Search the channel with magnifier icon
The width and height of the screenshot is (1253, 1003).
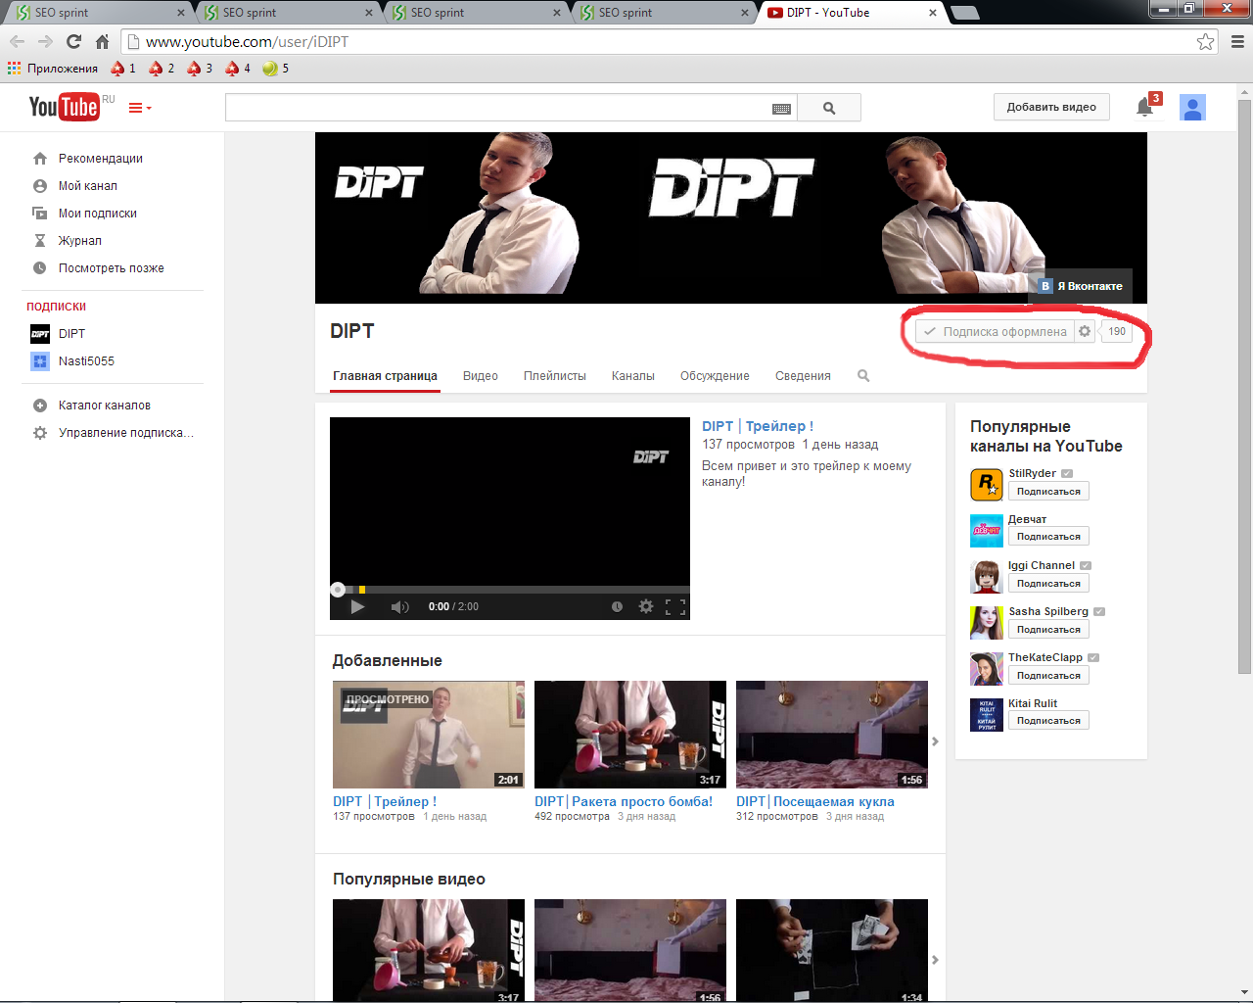pos(863,375)
